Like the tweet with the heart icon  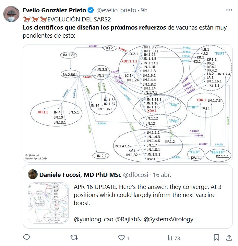pos(122,238)
